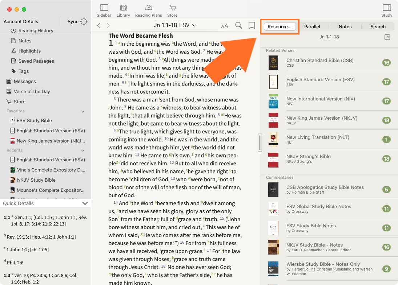Open the Jn 1:1-18 ESV passage dropdown

pyautogui.click(x=175, y=25)
